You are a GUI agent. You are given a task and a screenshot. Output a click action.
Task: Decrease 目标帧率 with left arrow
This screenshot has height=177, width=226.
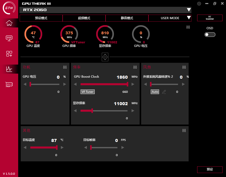[86, 147]
